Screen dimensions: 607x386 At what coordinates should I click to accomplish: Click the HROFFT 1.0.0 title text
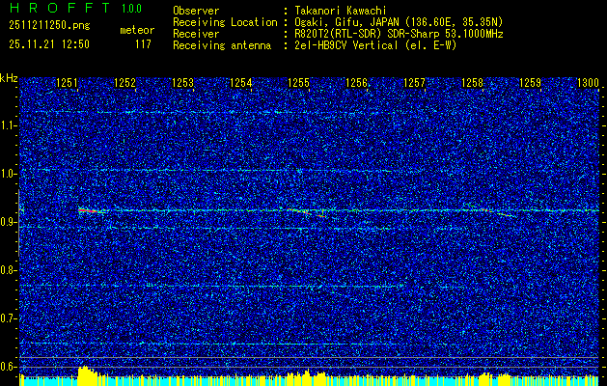[x=75, y=8]
